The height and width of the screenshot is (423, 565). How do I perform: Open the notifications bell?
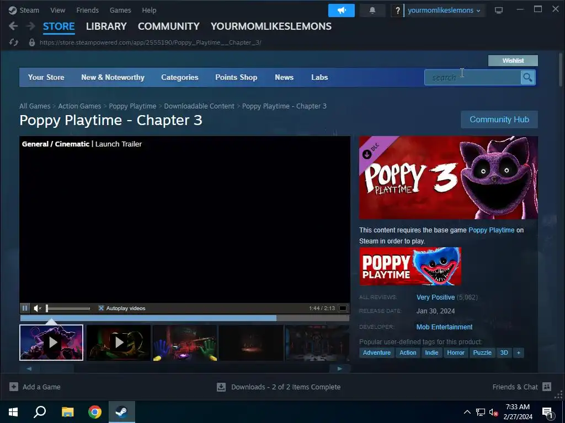click(372, 10)
